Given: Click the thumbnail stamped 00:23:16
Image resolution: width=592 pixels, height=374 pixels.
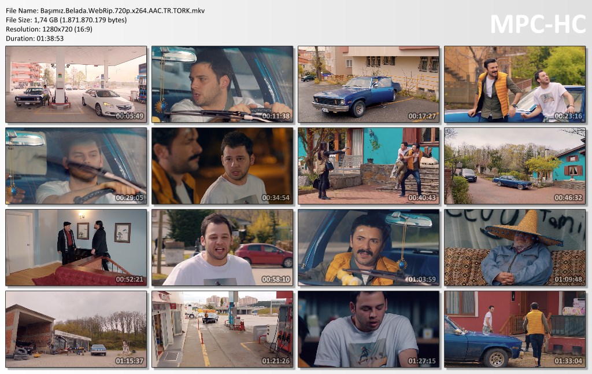Looking at the screenshot, I should (x=515, y=85).
